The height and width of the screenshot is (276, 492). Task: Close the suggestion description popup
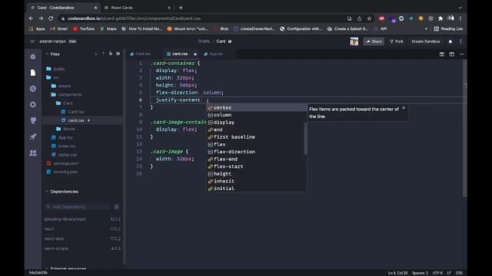[404, 108]
